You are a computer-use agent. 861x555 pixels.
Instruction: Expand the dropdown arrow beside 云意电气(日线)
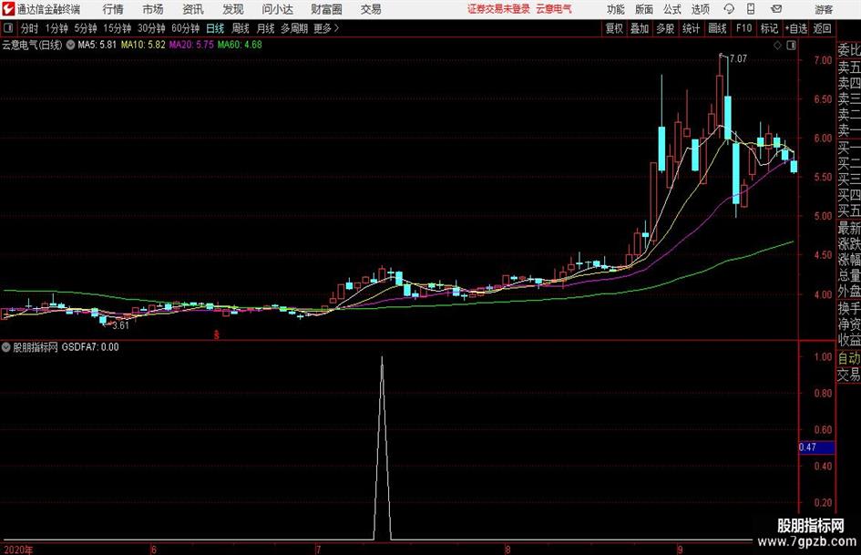[70, 45]
